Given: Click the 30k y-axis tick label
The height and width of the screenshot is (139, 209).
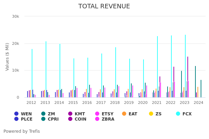Looking at the screenshot, I should pyautogui.click(x=16, y=16).
